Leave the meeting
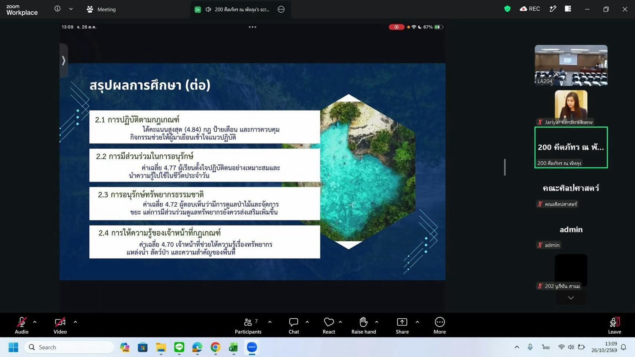The image size is (635, 357). [x=615, y=325]
